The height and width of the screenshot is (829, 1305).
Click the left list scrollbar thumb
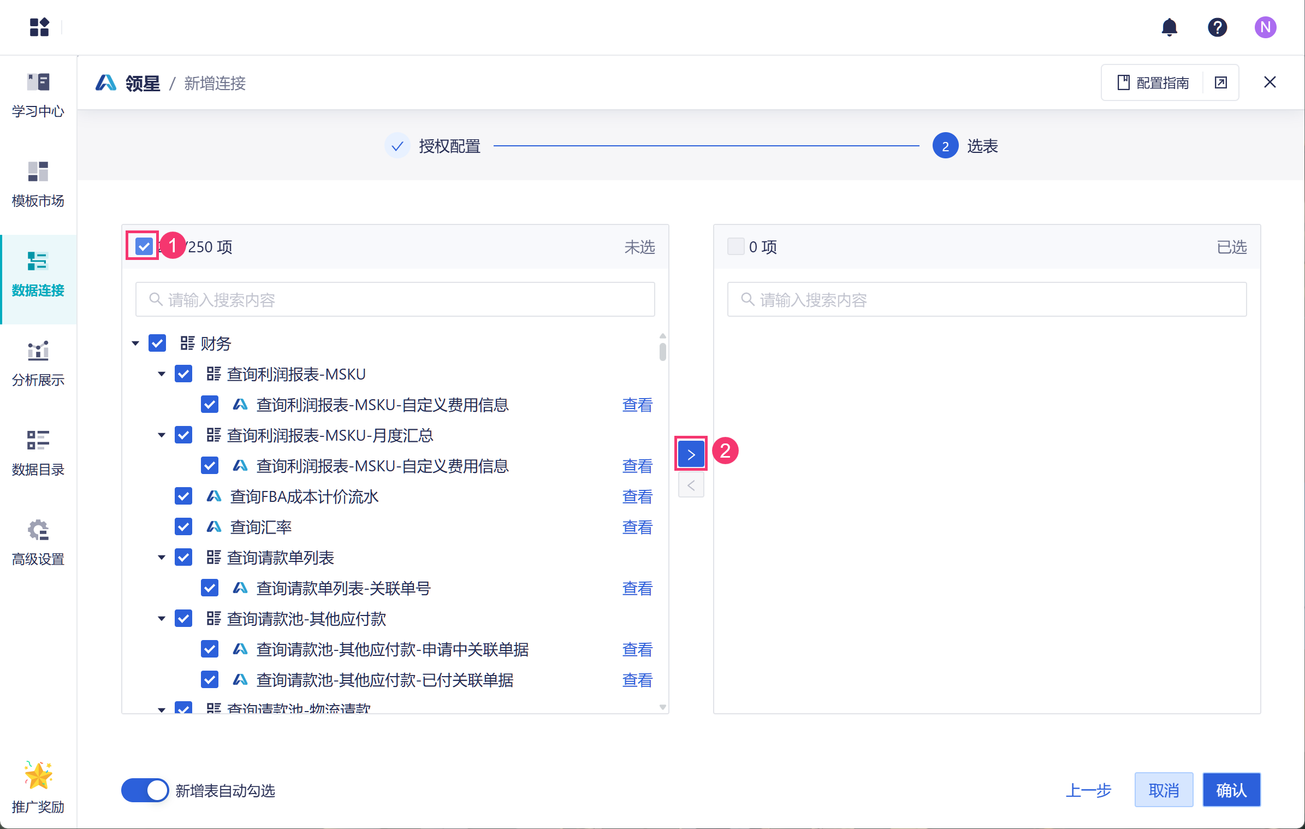tap(662, 351)
